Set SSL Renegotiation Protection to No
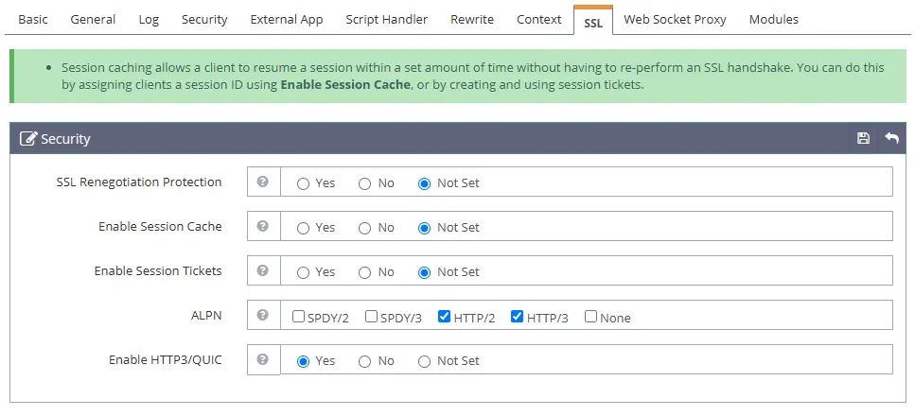This screenshot has height=416, width=915. (x=364, y=183)
